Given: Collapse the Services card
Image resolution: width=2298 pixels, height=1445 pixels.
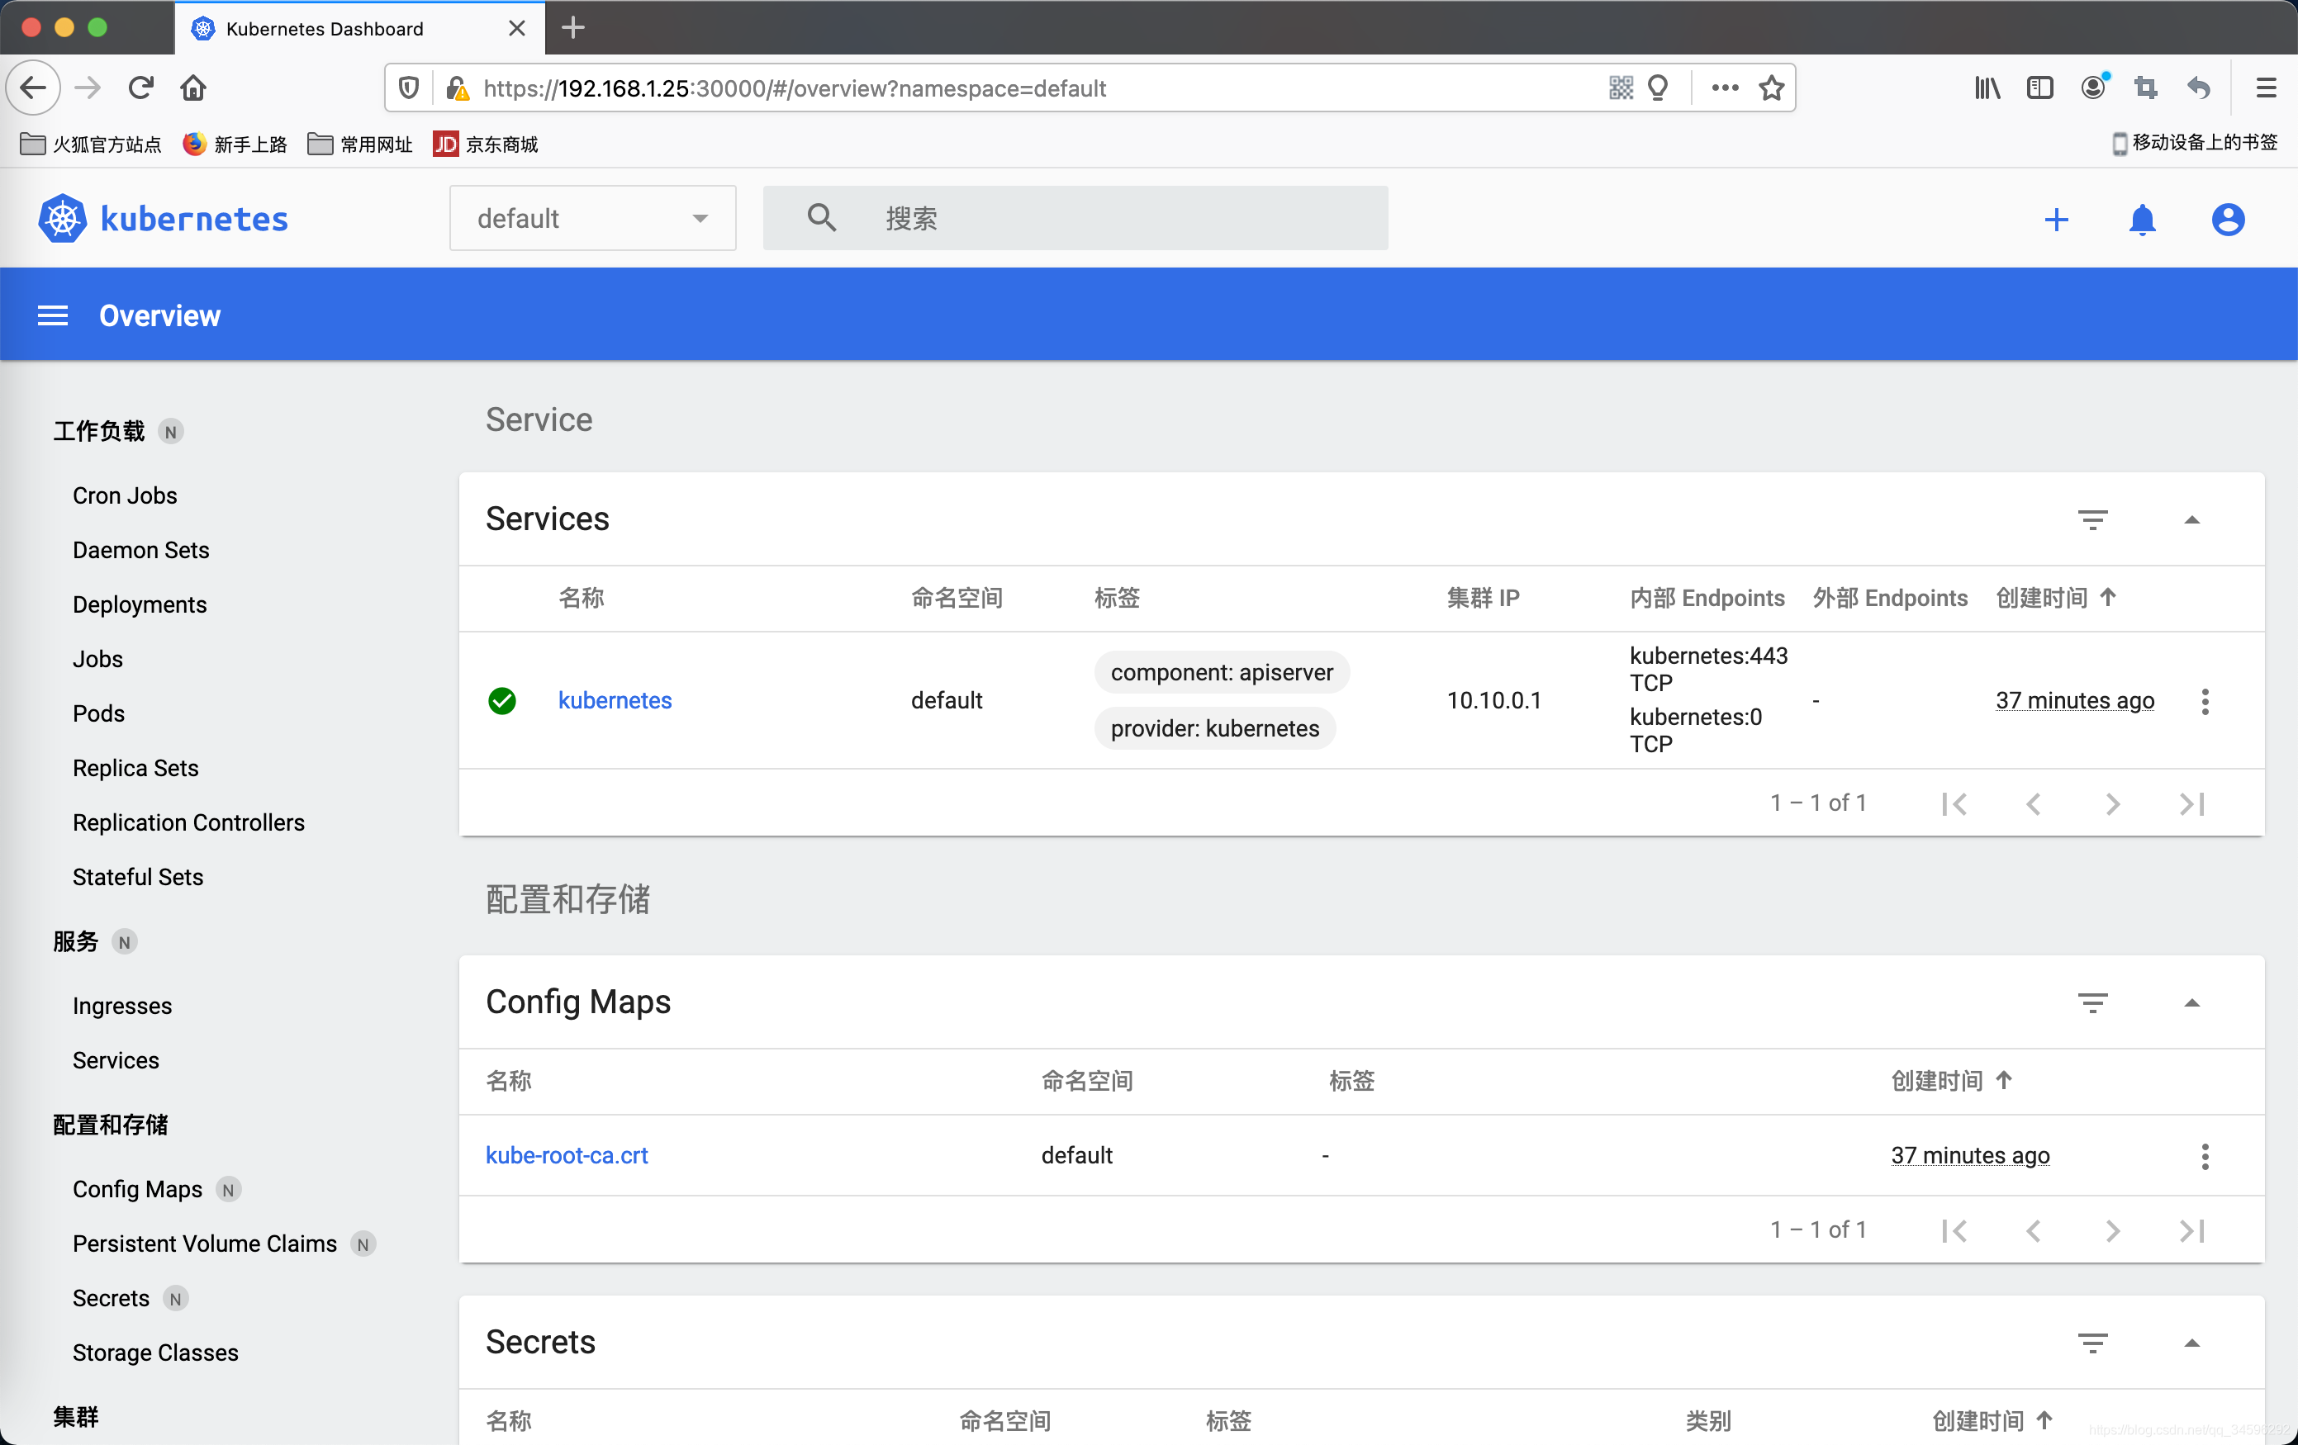Looking at the screenshot, I should coord(2192,520).
